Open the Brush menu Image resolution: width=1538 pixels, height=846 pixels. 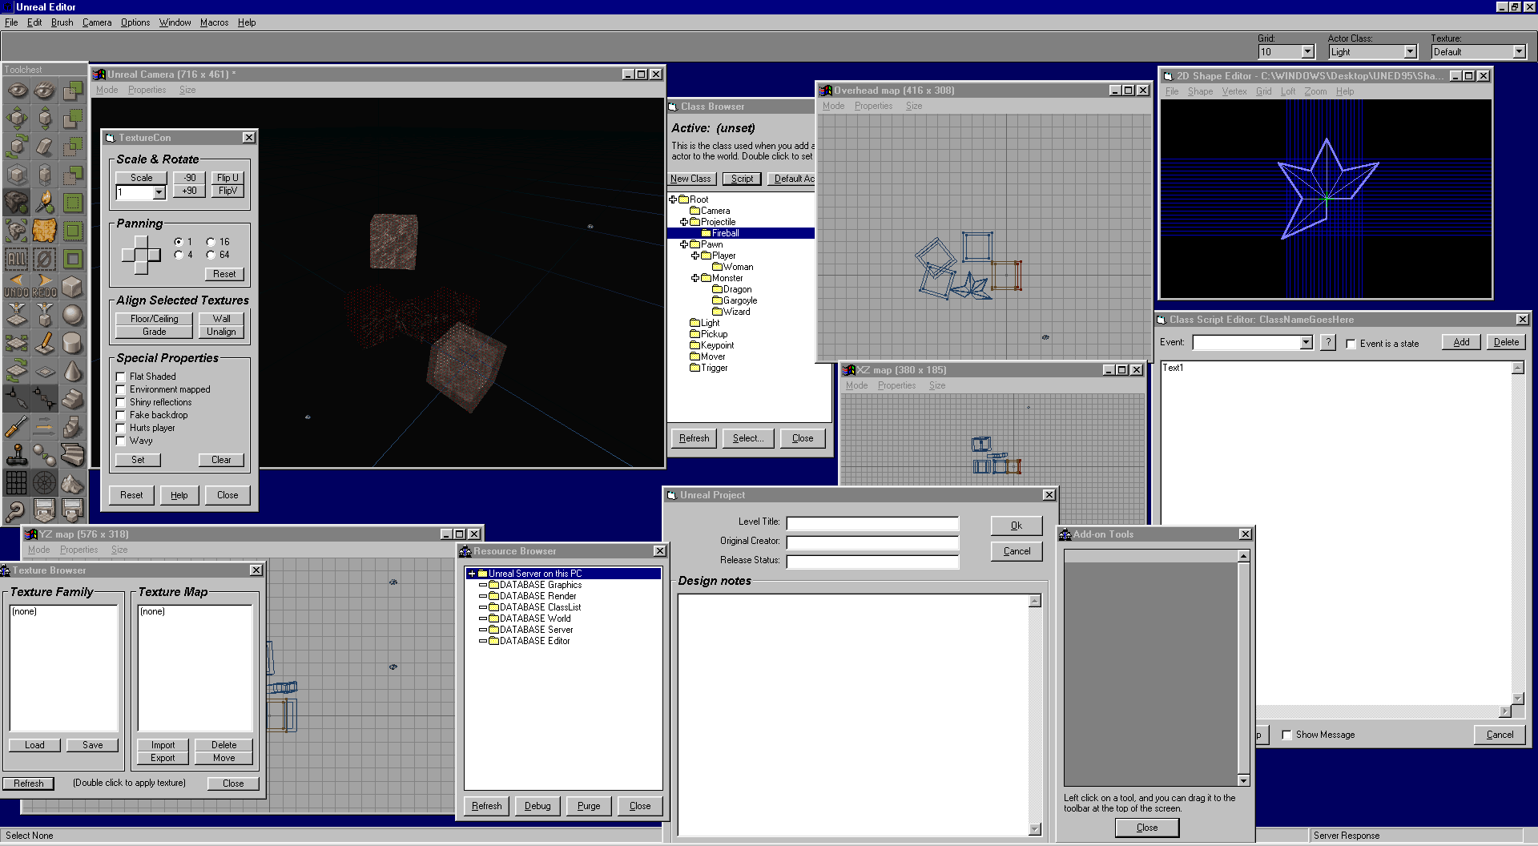point(62,22)
